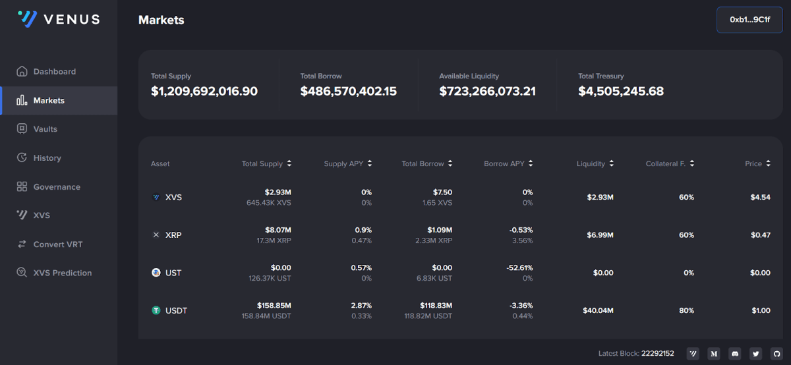Click USDT total supply $158.85M

[x=274, y=306]
